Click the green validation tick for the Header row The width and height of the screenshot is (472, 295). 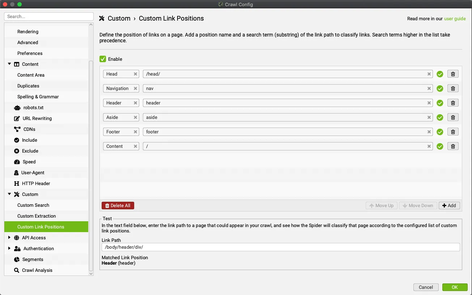coord(440,103)
